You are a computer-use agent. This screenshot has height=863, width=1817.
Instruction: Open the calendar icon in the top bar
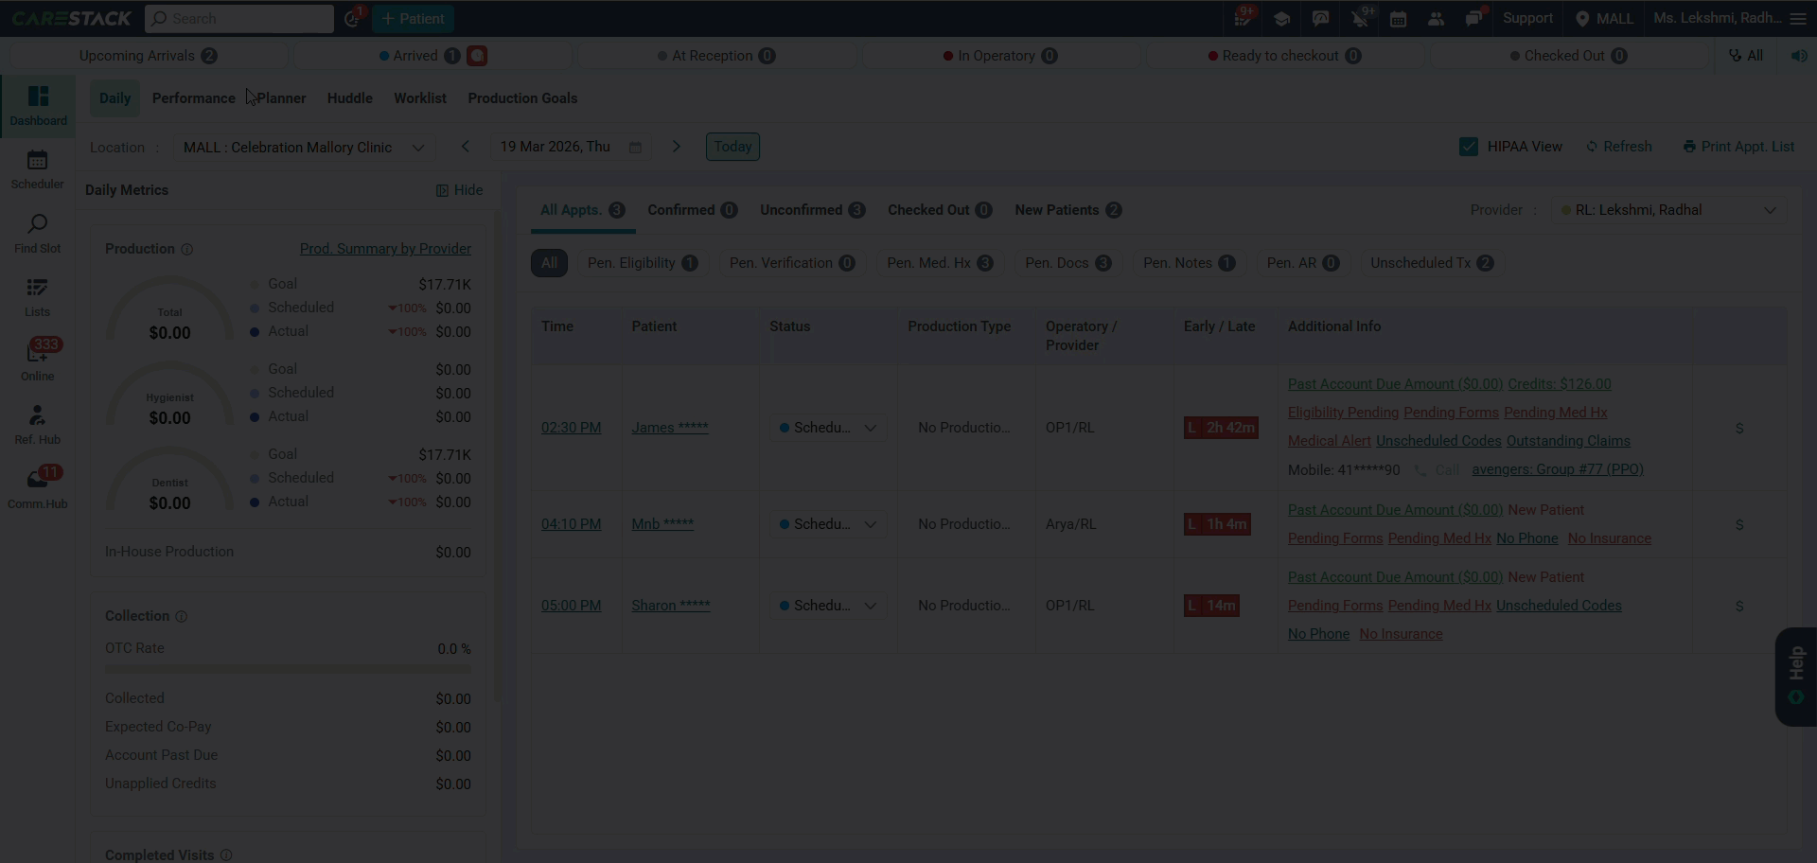[1398, 19]
